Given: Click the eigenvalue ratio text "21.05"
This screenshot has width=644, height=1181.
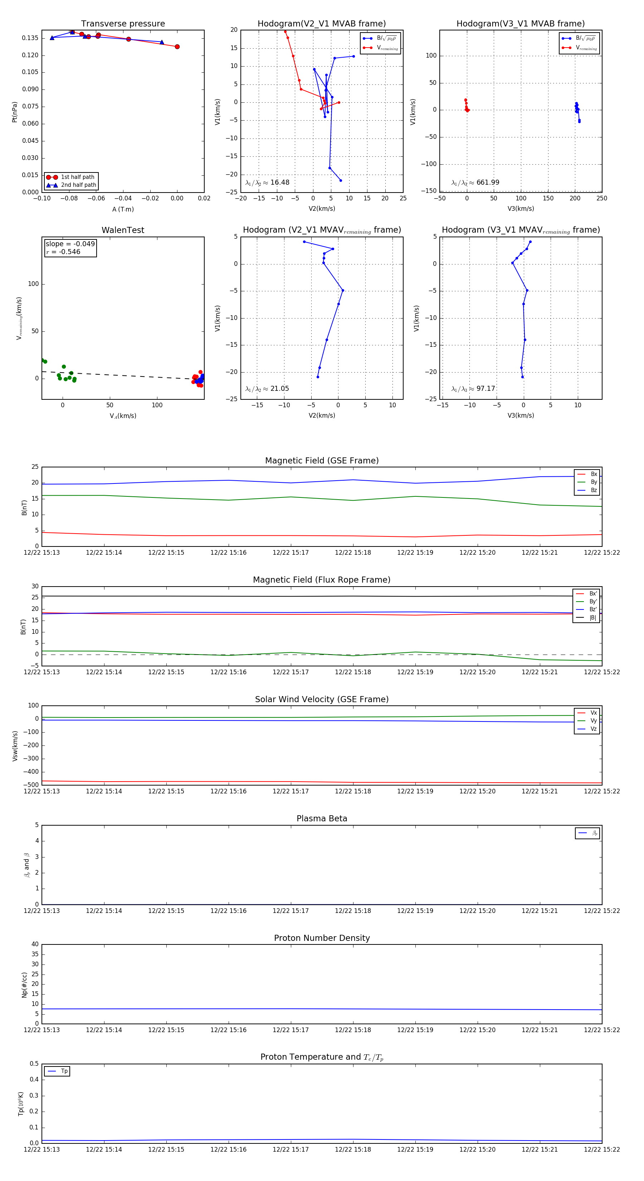Looking at the screenshot, I should (279, 389).
